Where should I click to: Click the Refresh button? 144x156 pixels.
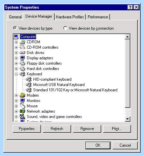[x=57, y=129]
